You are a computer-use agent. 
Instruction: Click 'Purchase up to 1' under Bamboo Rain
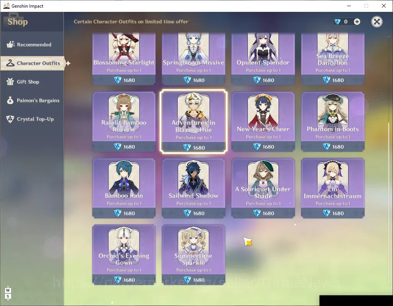pyautogui.click(x=124, y=203)
